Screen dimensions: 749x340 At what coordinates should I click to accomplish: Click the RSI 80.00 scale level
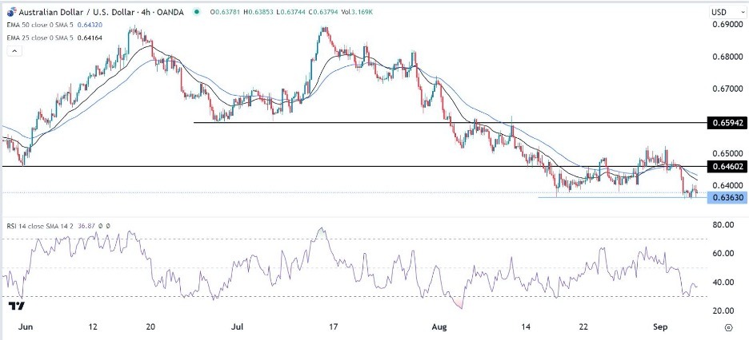pyautogui.click(x=723, y=225)
